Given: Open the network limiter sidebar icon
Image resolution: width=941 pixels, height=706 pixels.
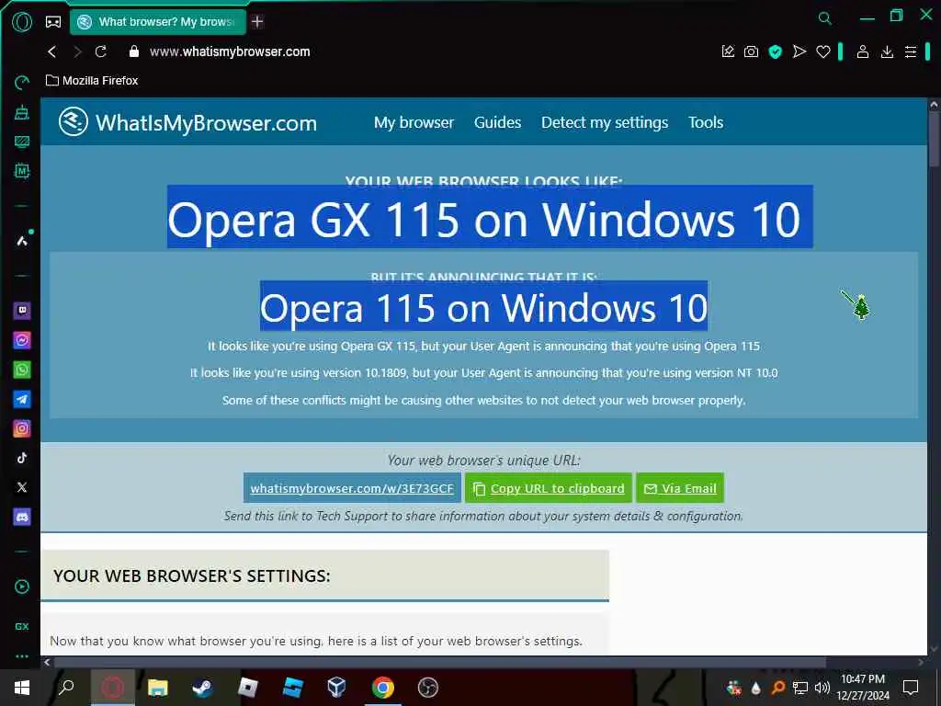Looking at the screenshot, I should [22, 142].
